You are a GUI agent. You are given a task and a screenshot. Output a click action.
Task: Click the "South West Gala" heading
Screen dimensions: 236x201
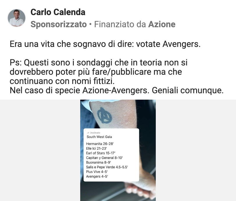pos(99,137)
